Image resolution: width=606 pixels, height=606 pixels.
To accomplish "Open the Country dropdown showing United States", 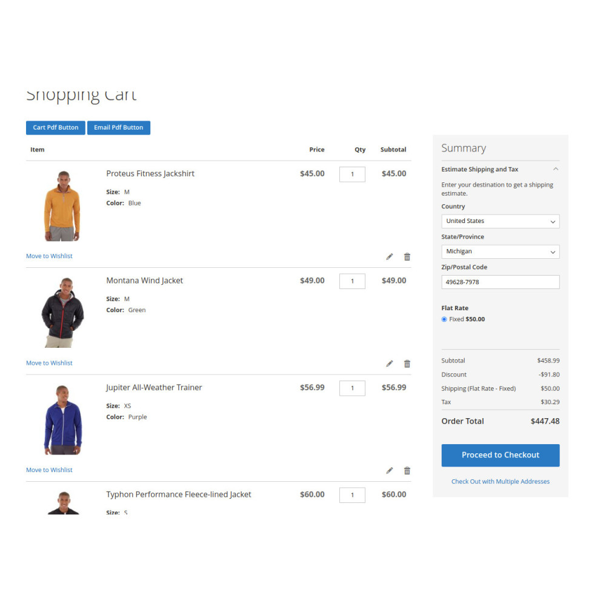I will click(x=500, y=221).
